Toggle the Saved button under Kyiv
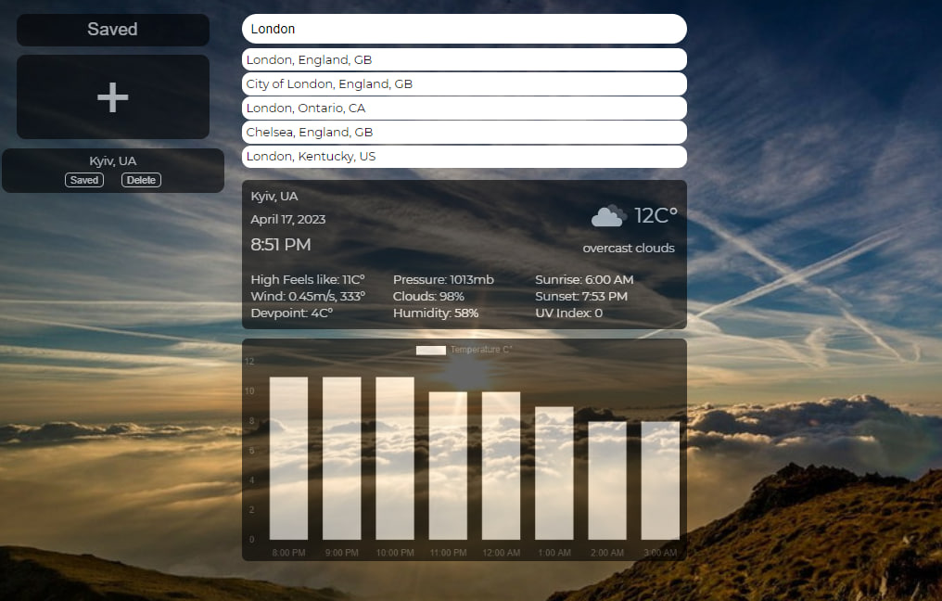This screenshot has height=601, width=942. click(84, 180)
